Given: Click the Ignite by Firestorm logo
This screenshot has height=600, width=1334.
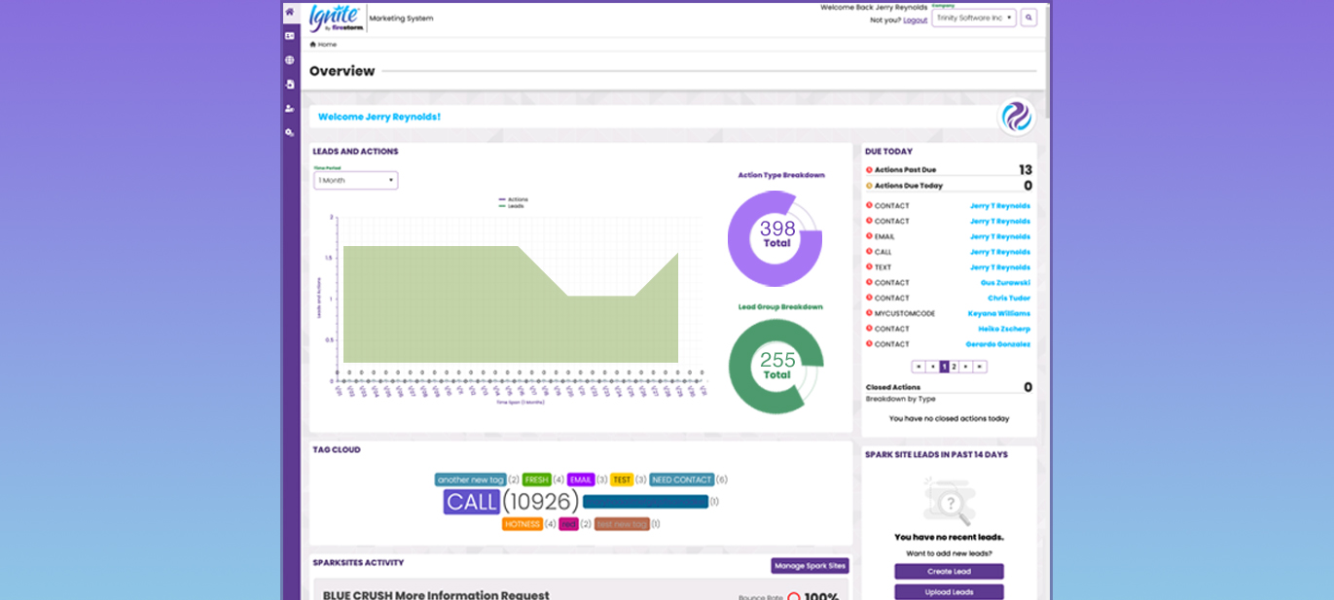Looking at the screenshot, I should coord(336,18).
